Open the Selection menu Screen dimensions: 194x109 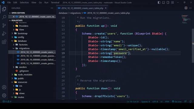(x=24, y=2)
